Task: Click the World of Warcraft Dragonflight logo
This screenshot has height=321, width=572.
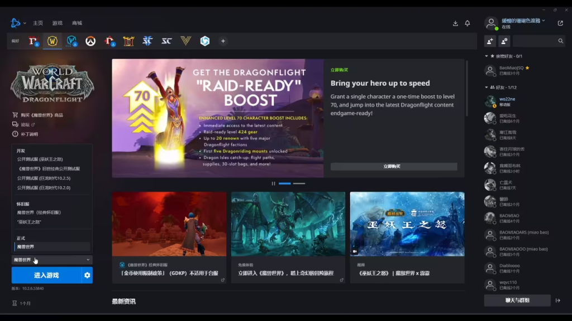Action: pos(52,84)
